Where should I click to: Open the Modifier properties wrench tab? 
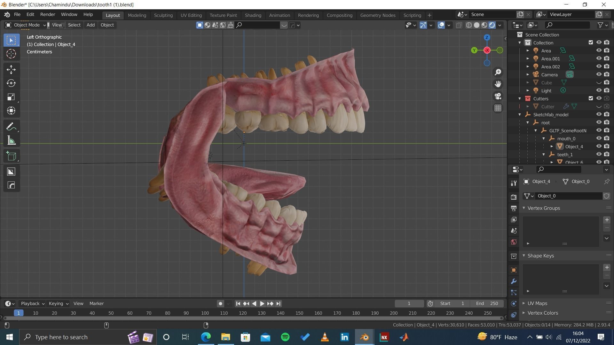tap(514, 281)
